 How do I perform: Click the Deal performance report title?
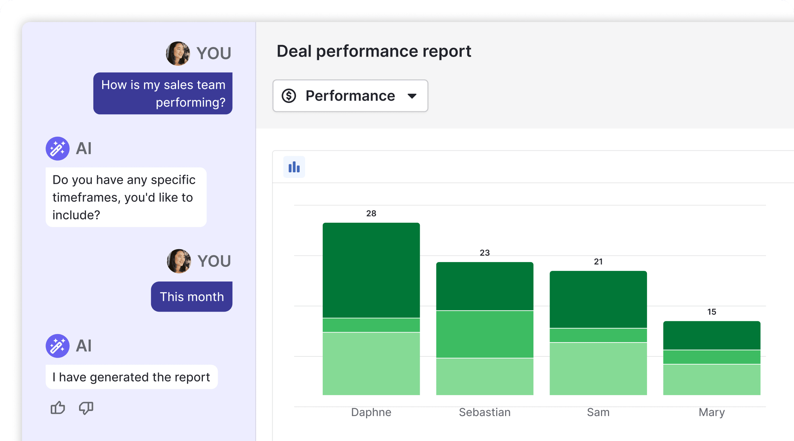pyautogui.click(x=373, y=51)
